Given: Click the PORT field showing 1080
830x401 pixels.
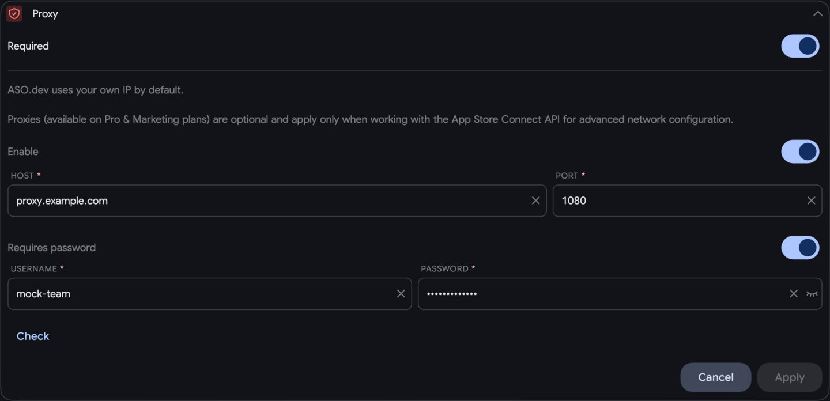Looking at the screenshot, I should [687, 200].
